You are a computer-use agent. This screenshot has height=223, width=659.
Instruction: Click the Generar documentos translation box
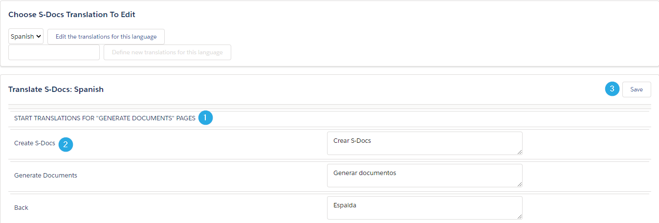point(424,176)
